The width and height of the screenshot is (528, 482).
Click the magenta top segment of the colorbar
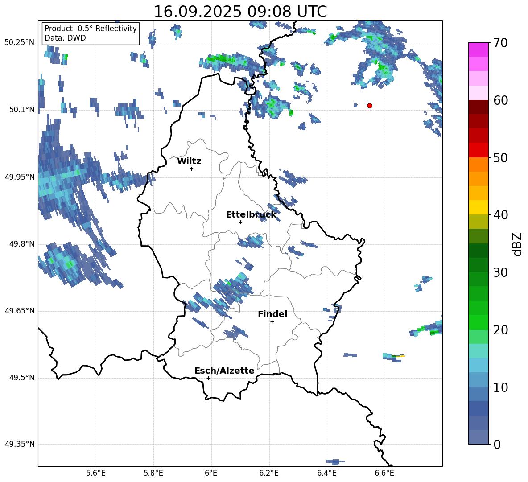478,50
